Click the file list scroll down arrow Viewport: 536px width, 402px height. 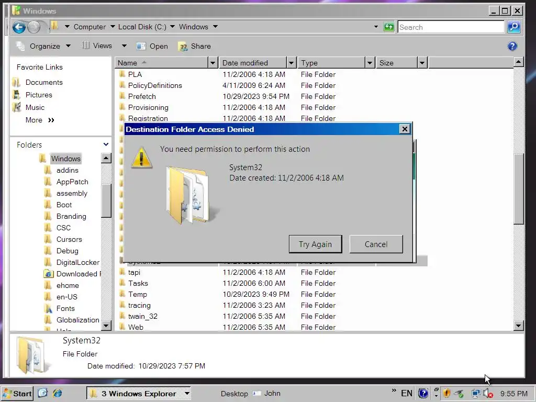point(519,326)
